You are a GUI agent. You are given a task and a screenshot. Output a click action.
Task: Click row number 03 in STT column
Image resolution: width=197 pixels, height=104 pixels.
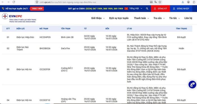pyautogui.click(x=8, y=69)
